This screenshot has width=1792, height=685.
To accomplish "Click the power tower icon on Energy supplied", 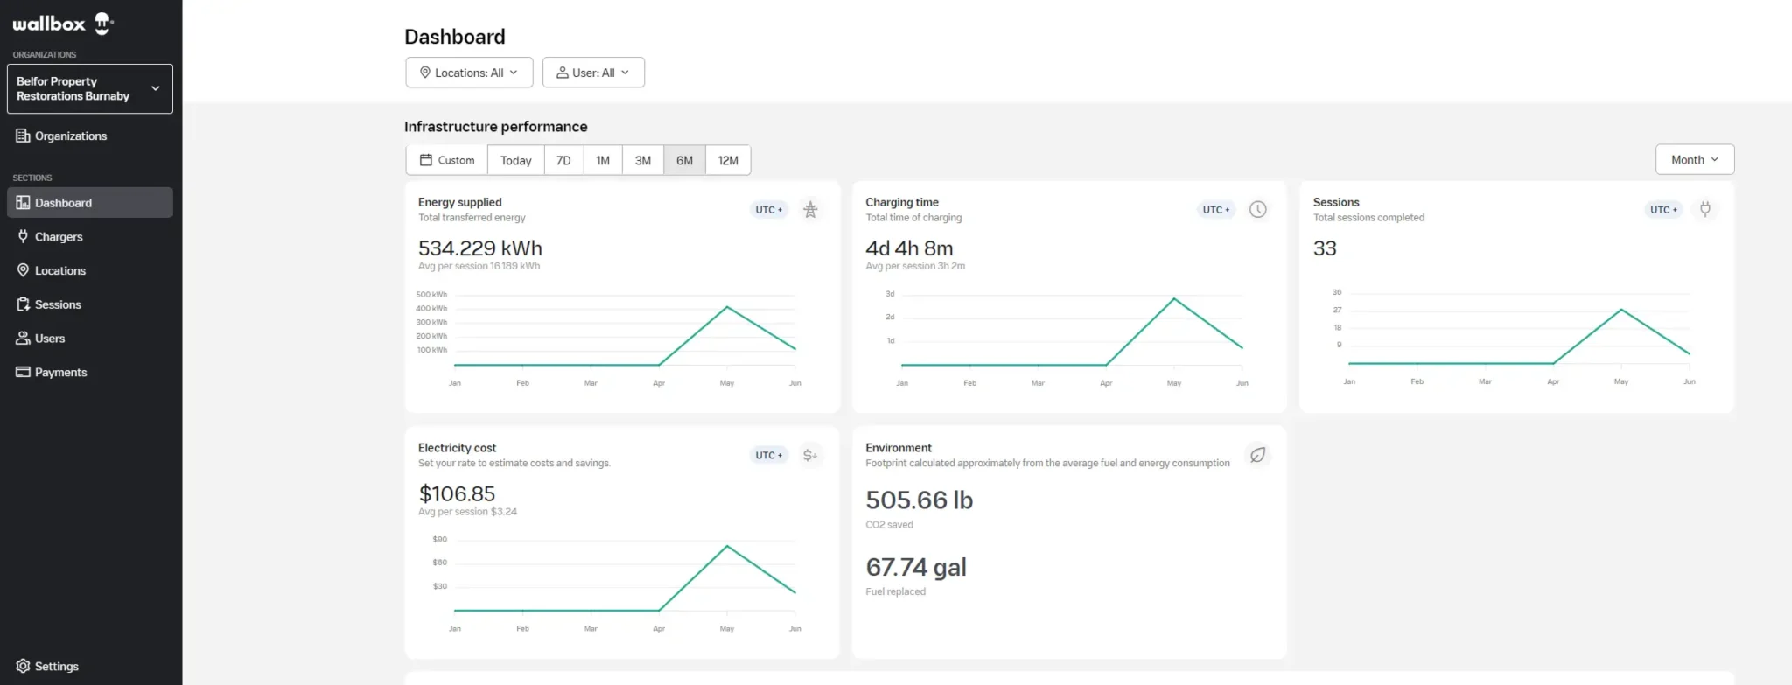I will click(x=810, y=210).
